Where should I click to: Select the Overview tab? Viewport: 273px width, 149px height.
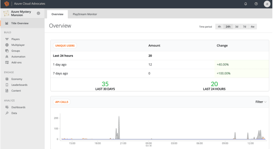(x=57, y=14)
